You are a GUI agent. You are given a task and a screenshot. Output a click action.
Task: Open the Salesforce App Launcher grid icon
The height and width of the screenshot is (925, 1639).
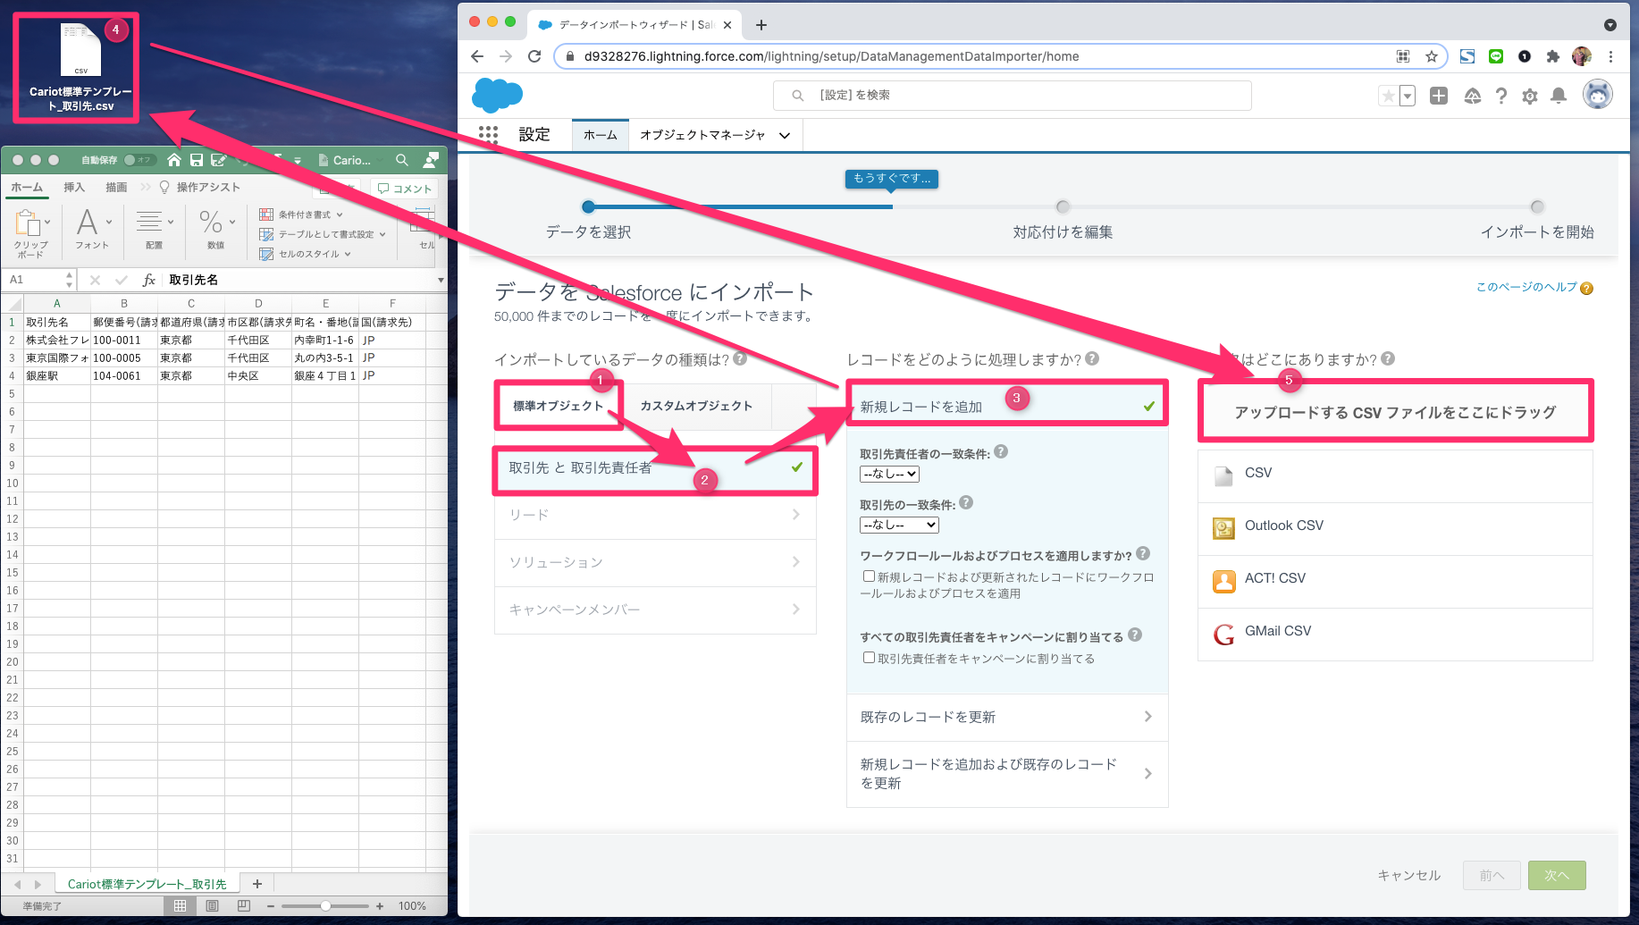pos(488,135)
